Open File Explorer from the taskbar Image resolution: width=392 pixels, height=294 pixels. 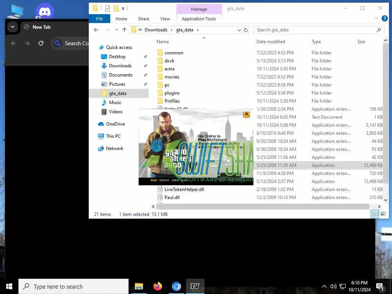(139, 286)
